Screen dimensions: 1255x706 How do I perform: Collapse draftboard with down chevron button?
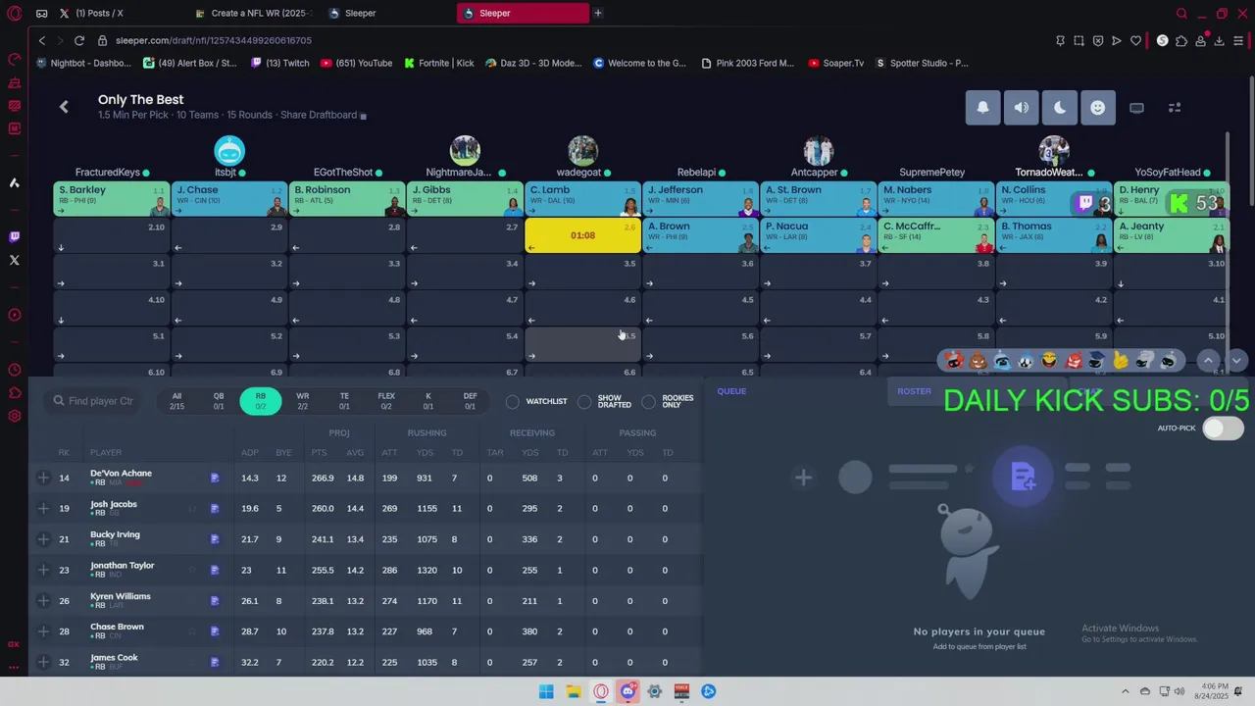tap(1236, 361)
